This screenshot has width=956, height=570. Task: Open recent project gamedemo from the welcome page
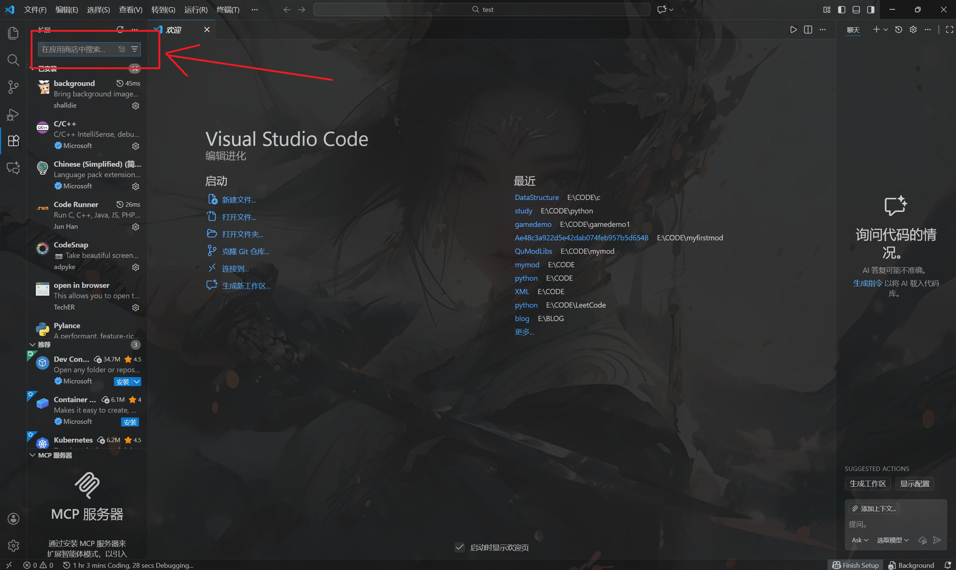(x=533, y=224)
